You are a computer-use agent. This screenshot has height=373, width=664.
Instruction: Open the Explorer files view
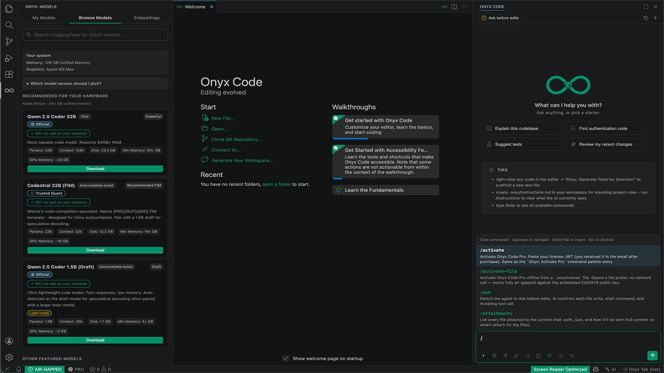point(9,9)
